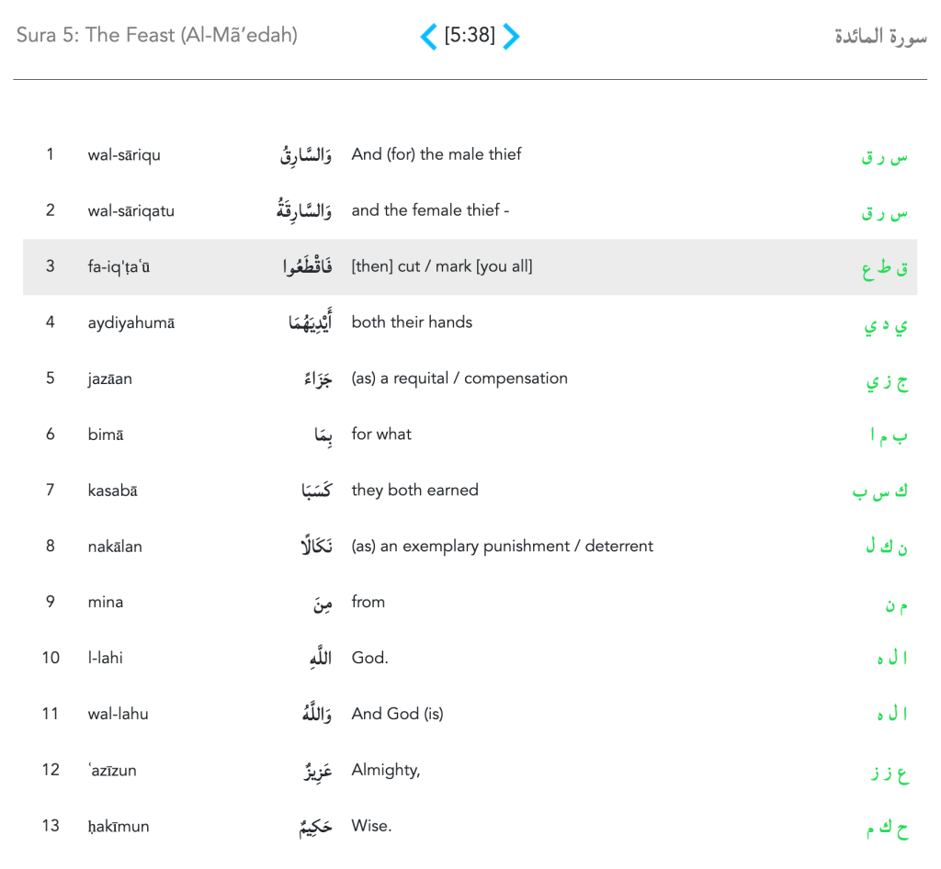Open the green root link for aydiyahumā
This screenshot has height=869, width=941.
886,326
